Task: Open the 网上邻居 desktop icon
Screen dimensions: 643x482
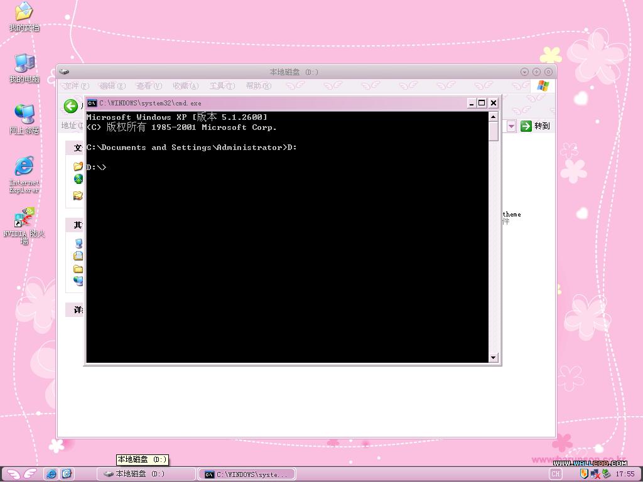Action: 24,119
